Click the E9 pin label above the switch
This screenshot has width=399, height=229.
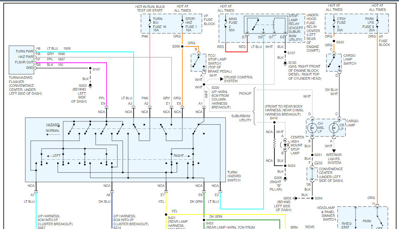(103, 104)
